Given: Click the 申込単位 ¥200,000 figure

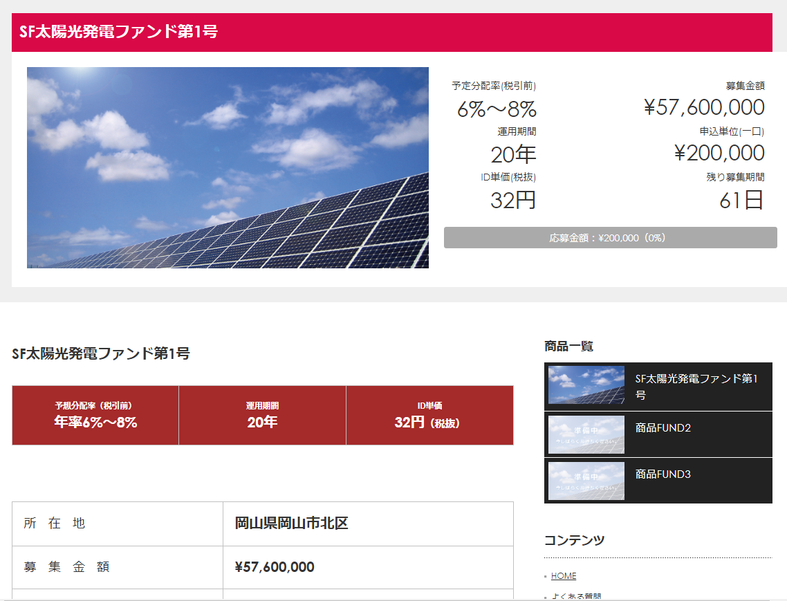Looking at the screenshot, I should 719,153.
